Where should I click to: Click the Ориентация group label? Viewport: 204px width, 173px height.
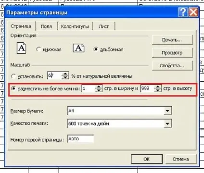tap(24, 36)
